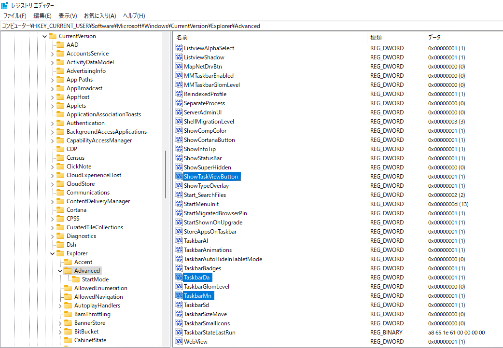503x348 pixels.
Task: Click the Accent folder icon
Action: pyautogui.click(x=68, y=262)
